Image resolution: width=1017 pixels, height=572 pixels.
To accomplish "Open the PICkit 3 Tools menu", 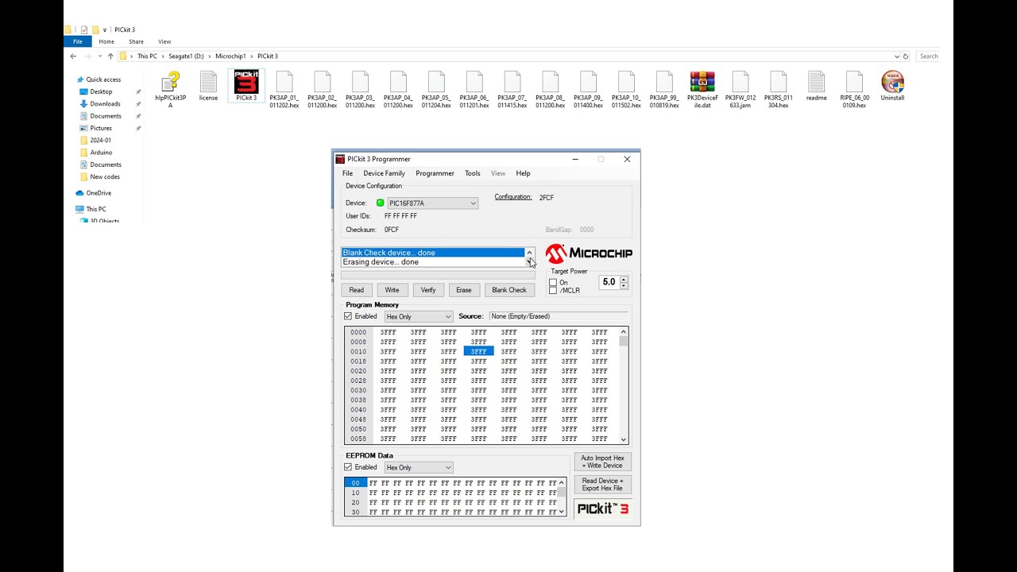I will click(x=473, y=173).
